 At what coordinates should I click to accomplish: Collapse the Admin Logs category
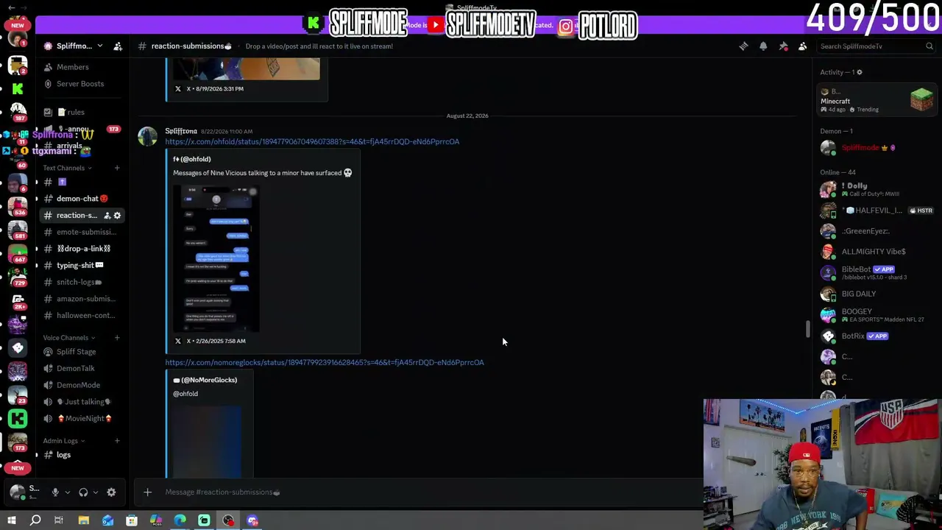[x=64, y=441]
